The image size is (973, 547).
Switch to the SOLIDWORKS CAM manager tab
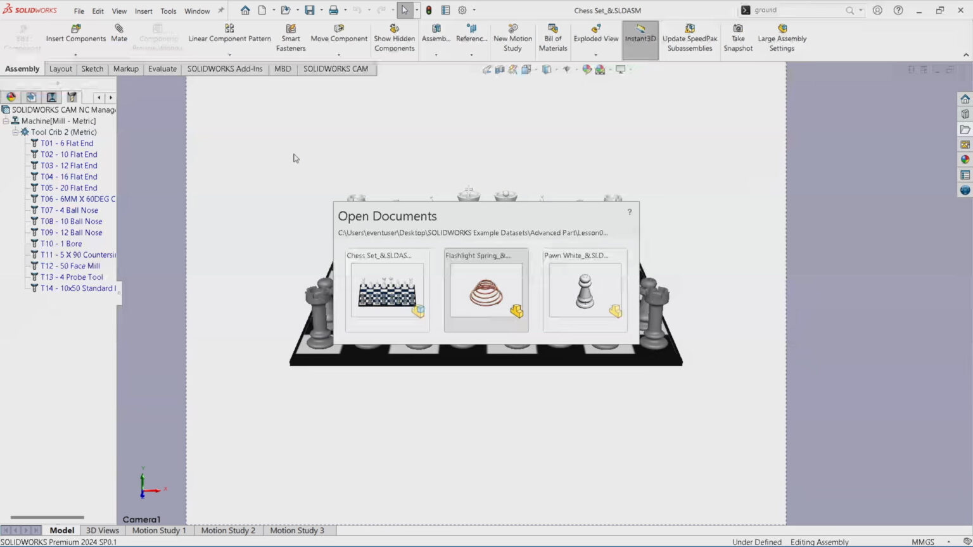click(x=72, y=97)
